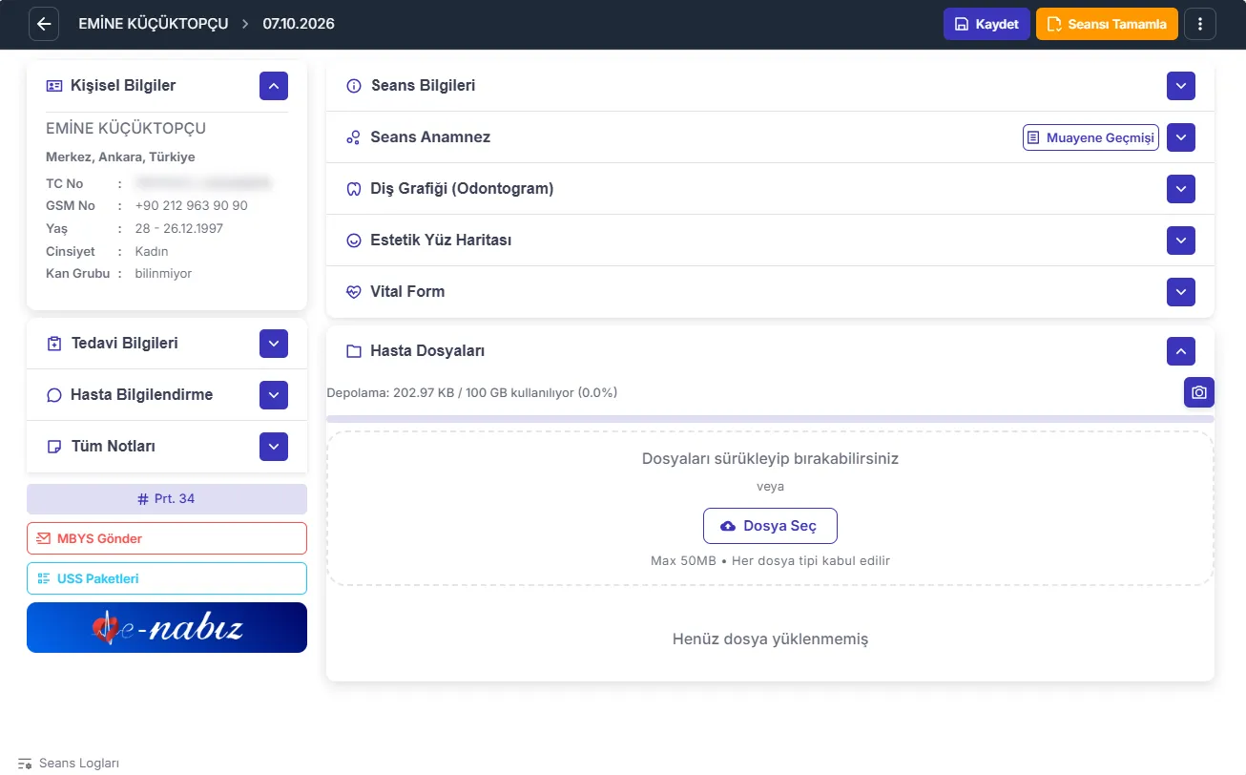Click the tooth icon beside Diş Grafiği

click(x=353, y=189)
